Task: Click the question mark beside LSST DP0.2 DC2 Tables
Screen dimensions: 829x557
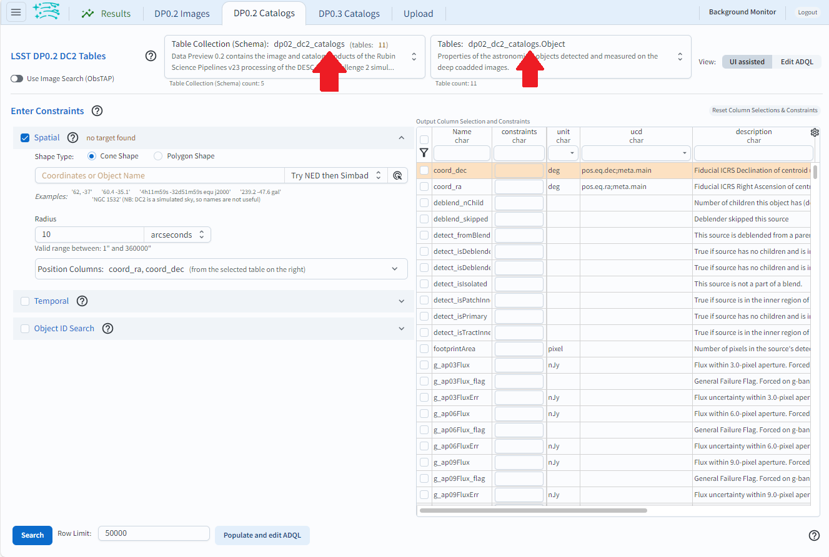Action: (151, 56)
